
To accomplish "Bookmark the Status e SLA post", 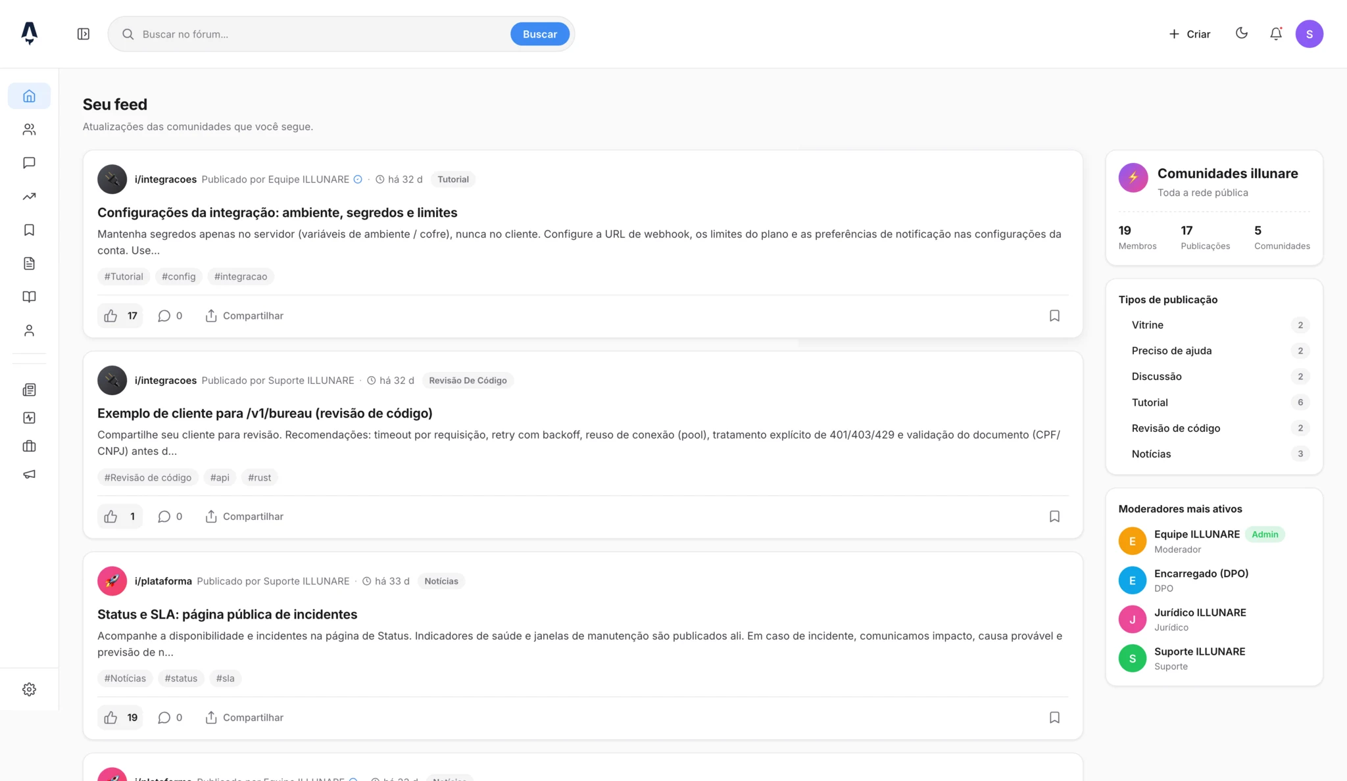I will tap(1054, 718).
